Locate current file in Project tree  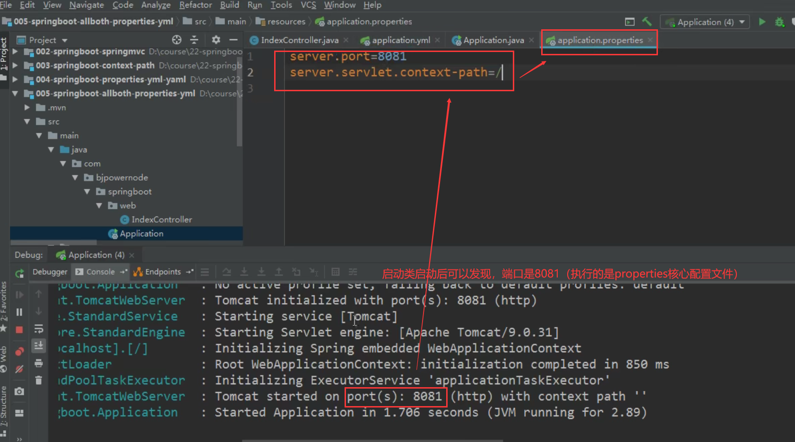pos(177,40)
